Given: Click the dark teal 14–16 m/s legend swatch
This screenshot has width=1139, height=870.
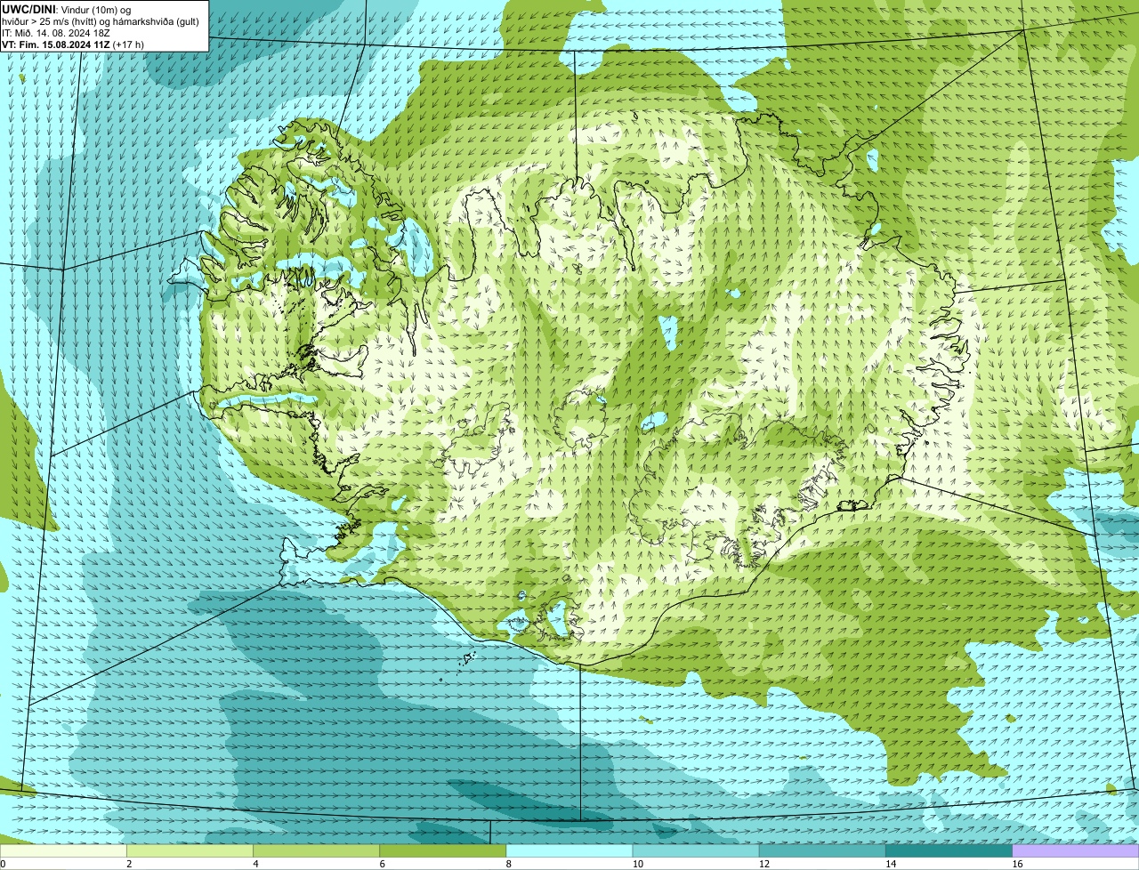Looking at the screenshot, I should pyautogui.click(x=949, y=850).
